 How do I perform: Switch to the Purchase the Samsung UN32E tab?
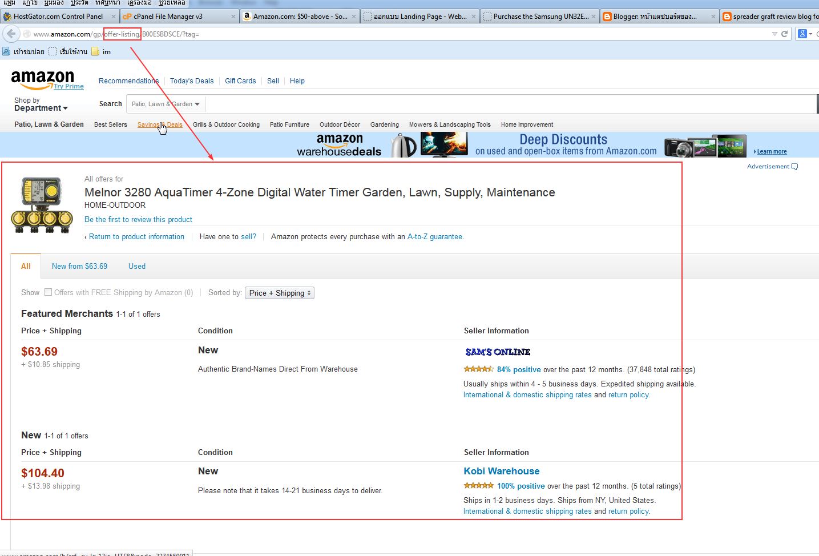pyautogui.click(x=540, y=17)
